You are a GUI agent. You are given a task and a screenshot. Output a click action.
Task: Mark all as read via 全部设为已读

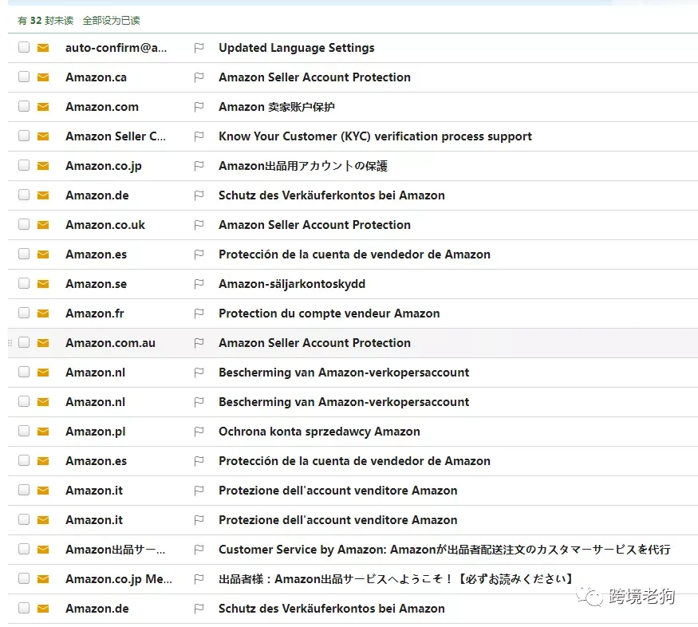pos(112,21)
